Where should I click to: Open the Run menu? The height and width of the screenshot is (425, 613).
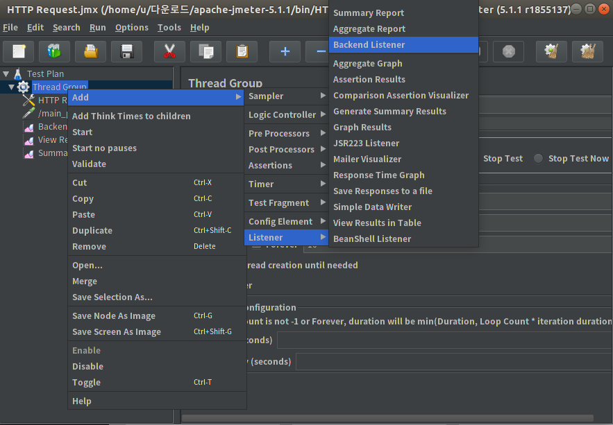point(98,28)
